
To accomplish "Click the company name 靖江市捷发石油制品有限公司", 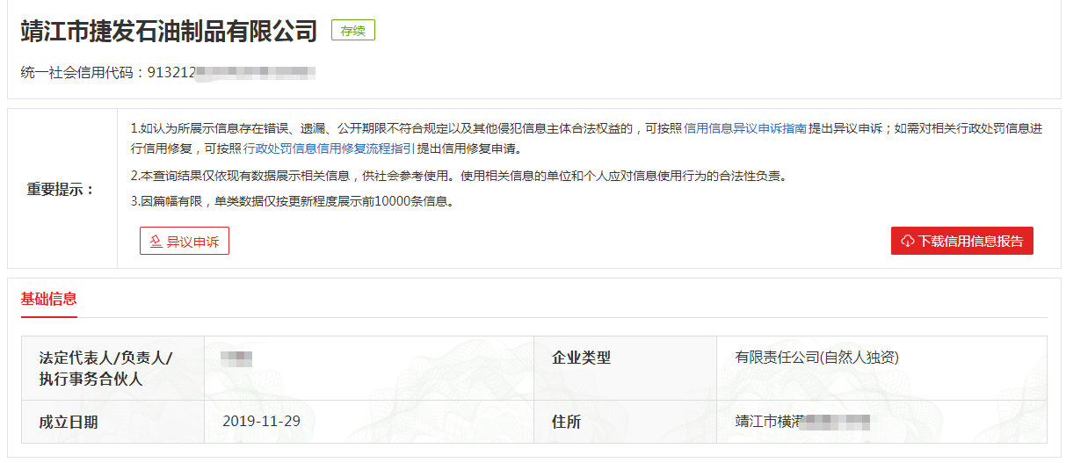I will [x=169, y=32].
